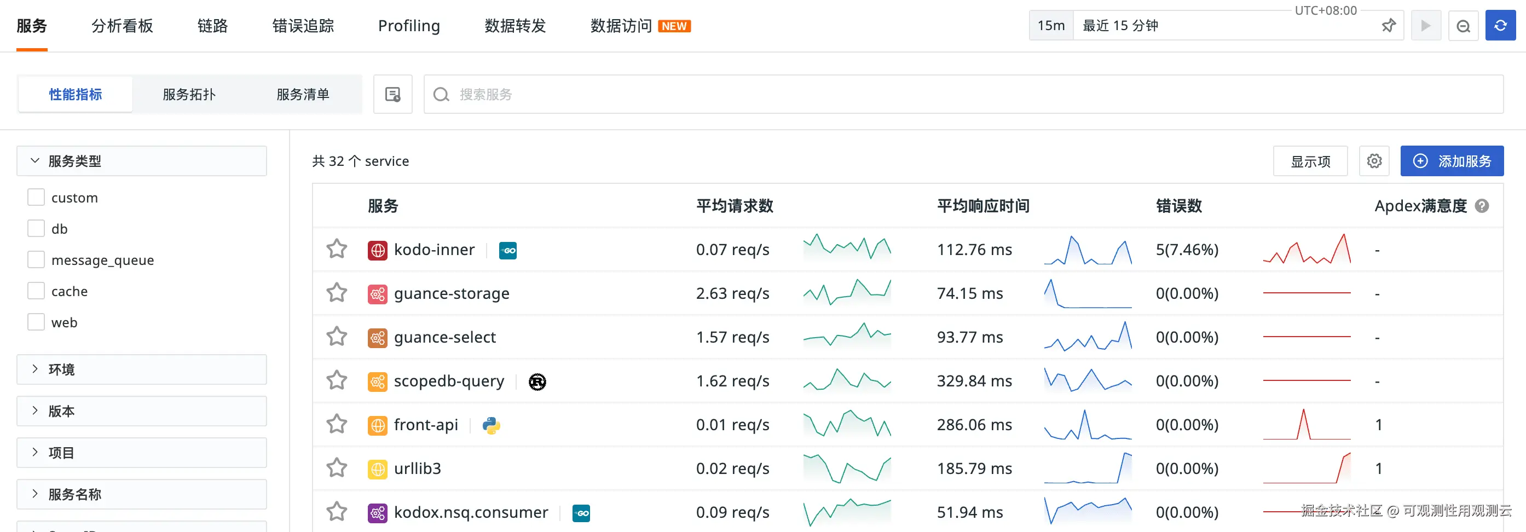Check the custom service type filter
Screen dimensions: 1526x532
[x=36, y=197]
